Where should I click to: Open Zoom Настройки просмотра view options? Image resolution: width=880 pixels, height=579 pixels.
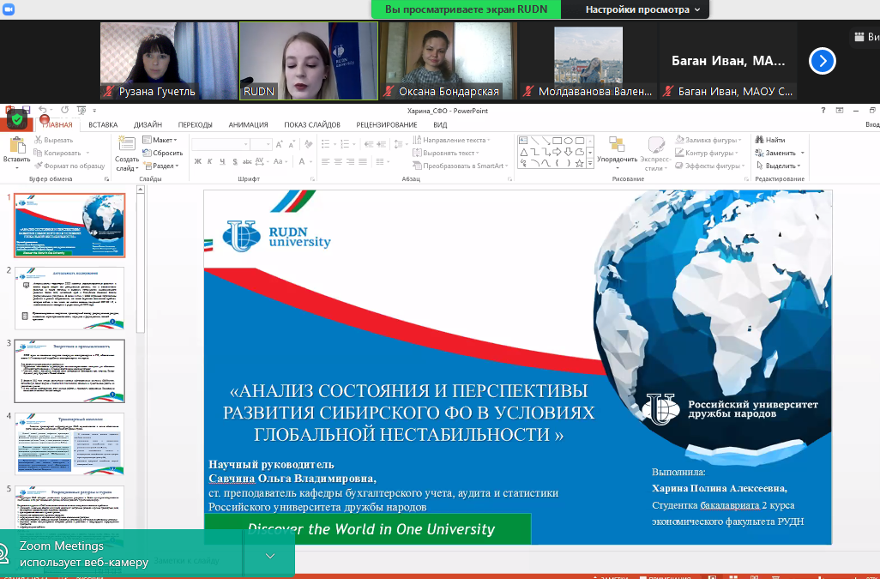[x=642, y=9]
